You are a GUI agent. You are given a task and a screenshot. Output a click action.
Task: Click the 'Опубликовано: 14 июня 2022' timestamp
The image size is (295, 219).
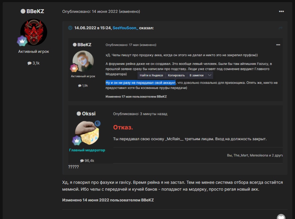point(90,11)
